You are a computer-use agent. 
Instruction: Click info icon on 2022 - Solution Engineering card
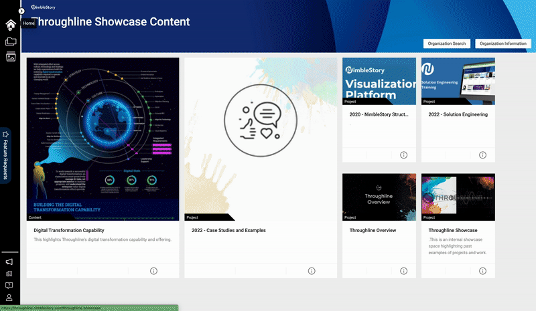point(482,155)
